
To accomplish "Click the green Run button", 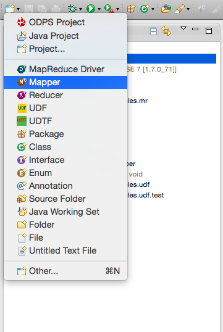I will click(91, 9).
